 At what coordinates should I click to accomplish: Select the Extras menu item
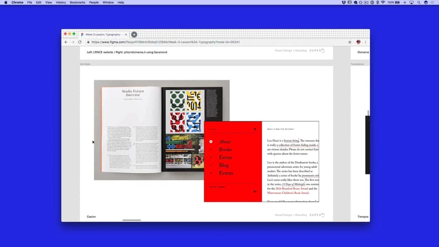(x=226, y=157)
